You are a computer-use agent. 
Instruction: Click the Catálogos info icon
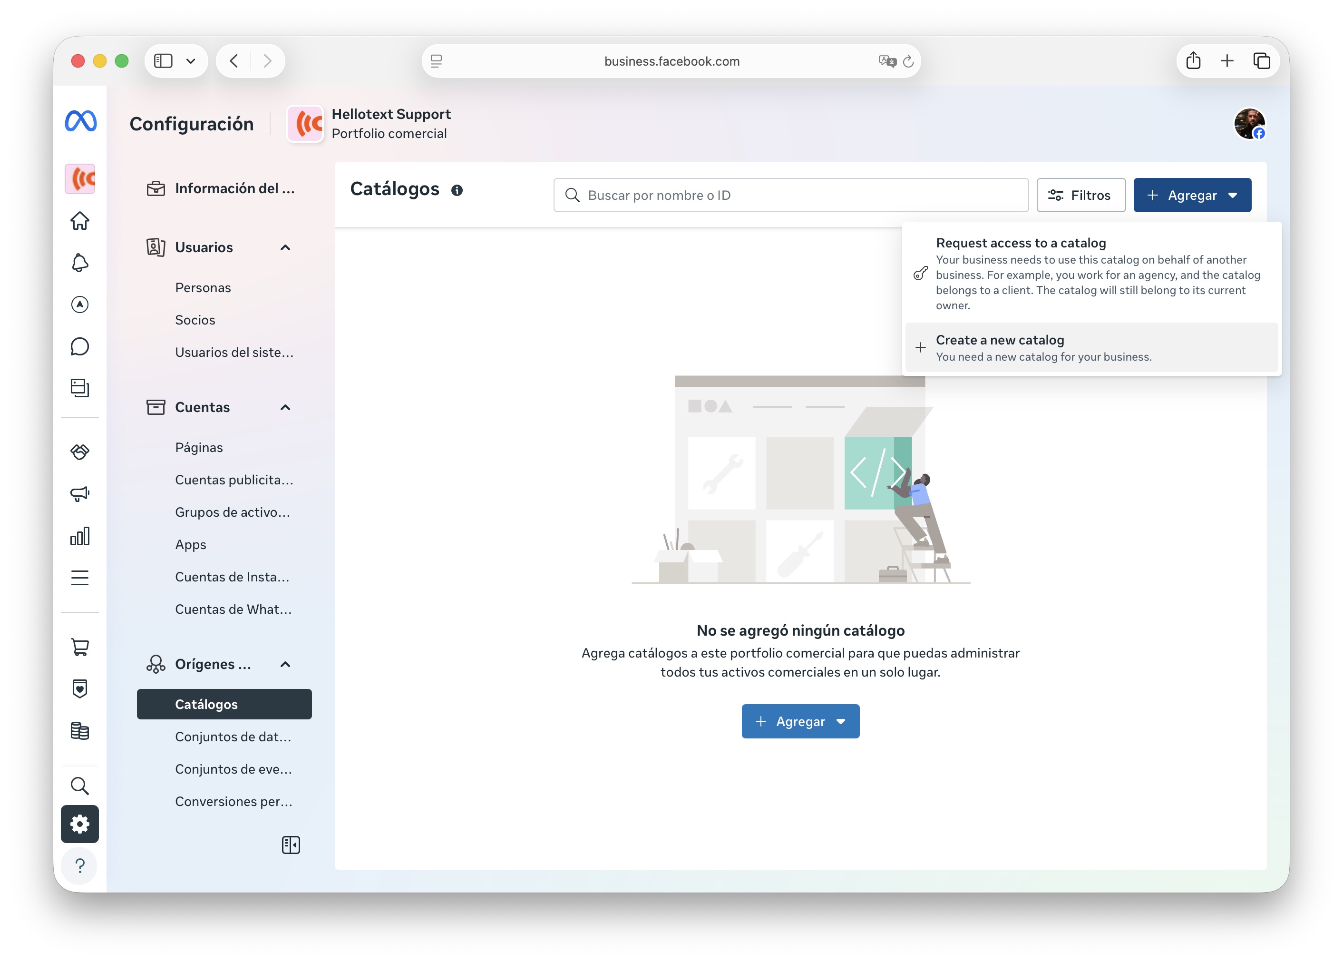coord(457,190)
